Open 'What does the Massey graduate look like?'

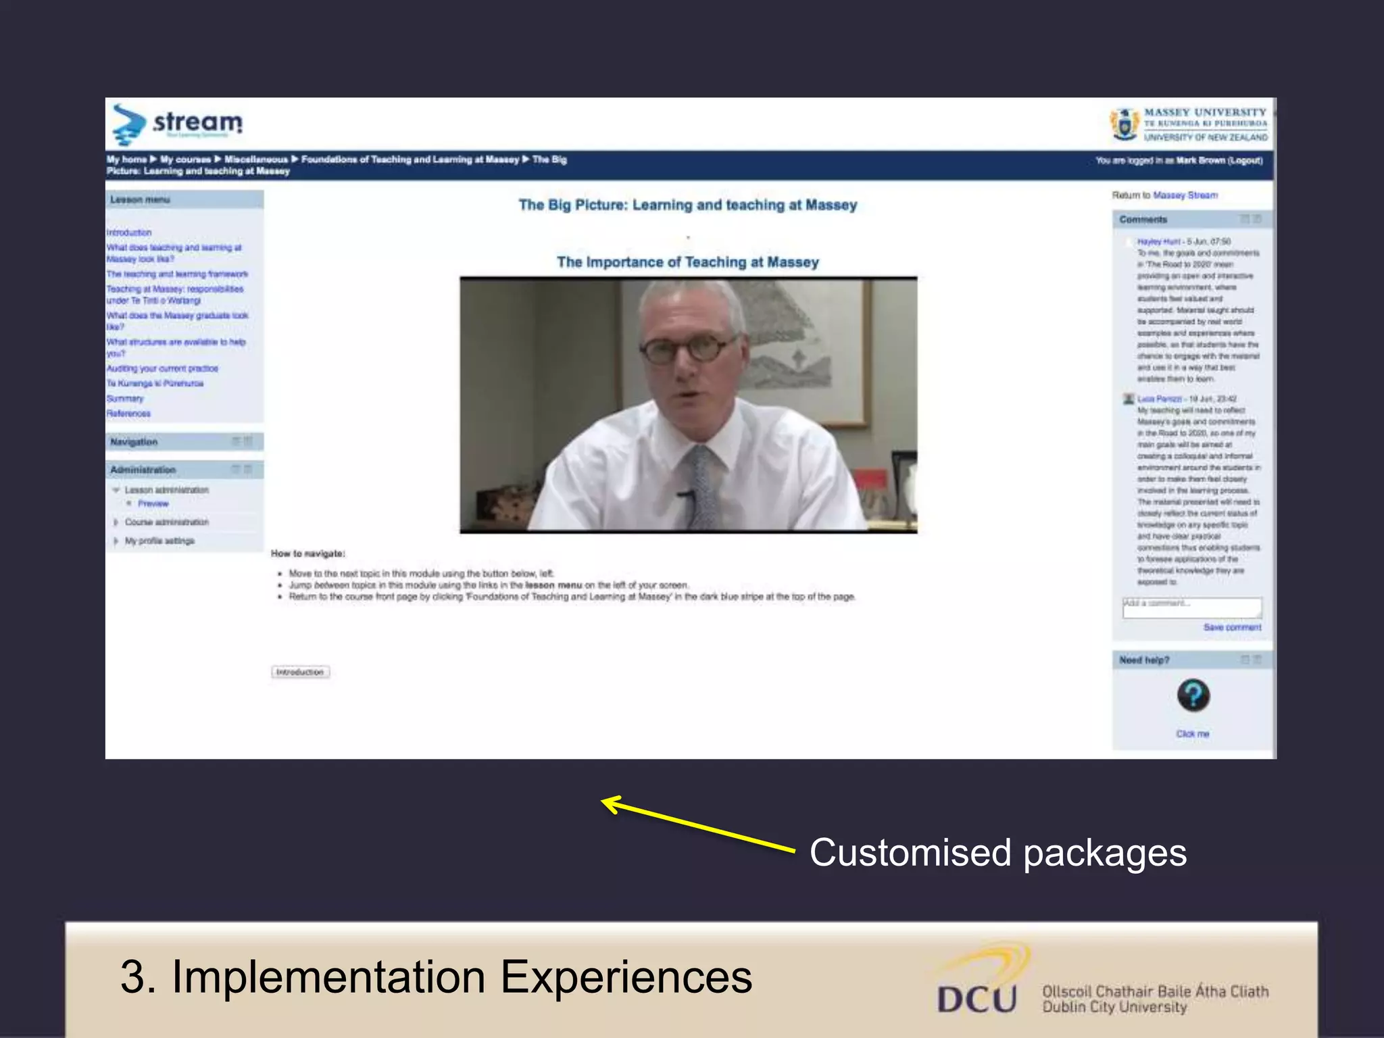click(x=177, y=320)
